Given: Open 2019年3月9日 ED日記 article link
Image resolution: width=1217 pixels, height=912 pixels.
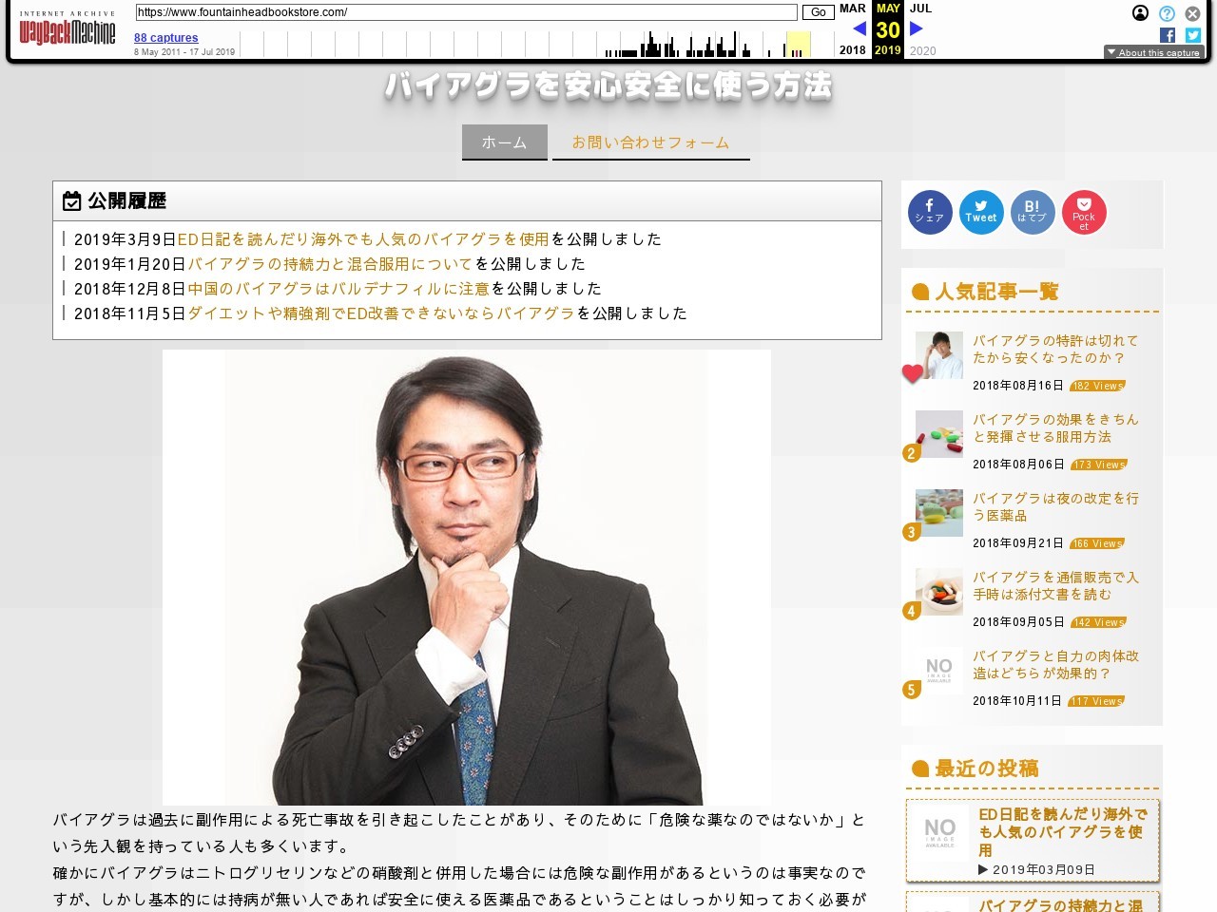Looking at the screenshot, I should [362, 239].
